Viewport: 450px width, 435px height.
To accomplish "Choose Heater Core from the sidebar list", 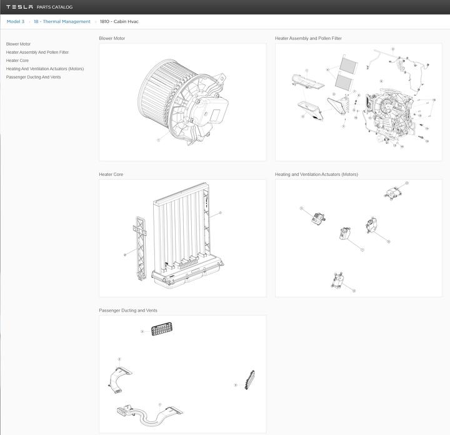I will (x=17, y=60).
